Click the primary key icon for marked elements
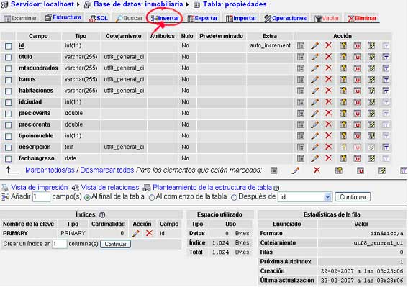The image size is (408, 287). (338, 170)
